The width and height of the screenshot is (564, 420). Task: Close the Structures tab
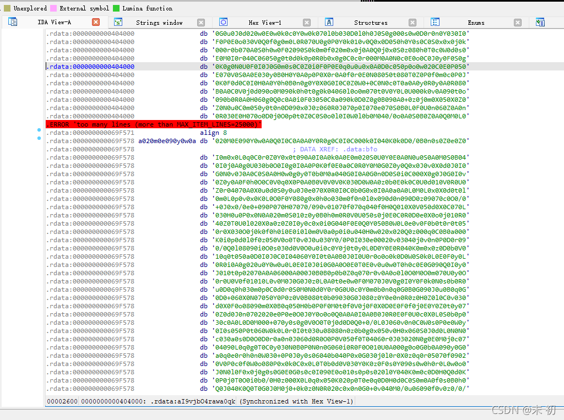click(x=413, y=23)
